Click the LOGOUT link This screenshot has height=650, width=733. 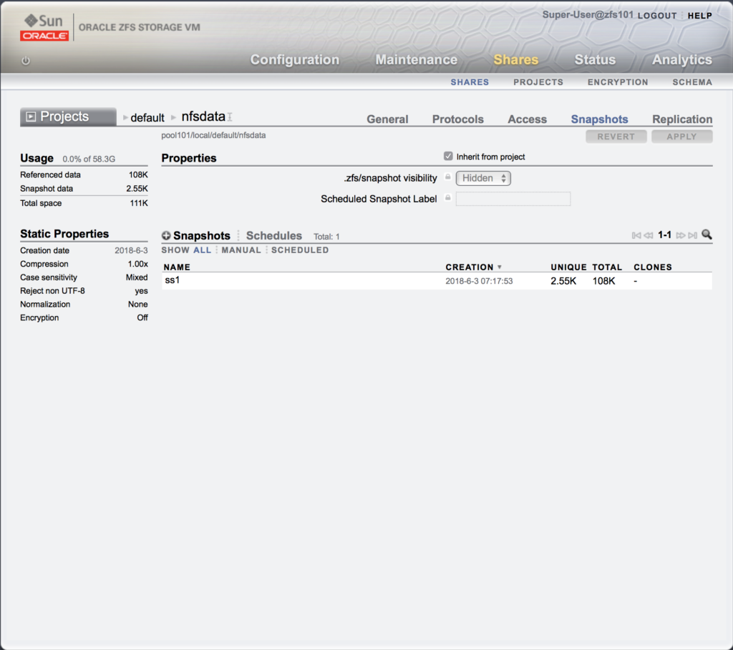tap(657, 16)
